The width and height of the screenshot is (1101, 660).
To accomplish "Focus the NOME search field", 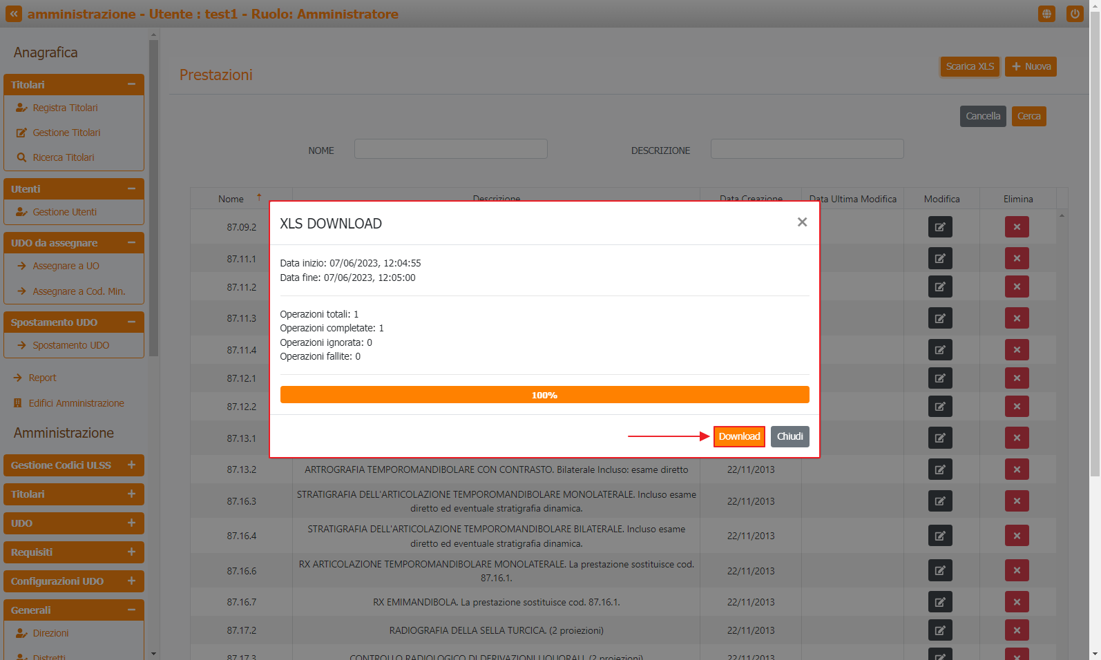I will pyautogui.click(x=450, y=149).
